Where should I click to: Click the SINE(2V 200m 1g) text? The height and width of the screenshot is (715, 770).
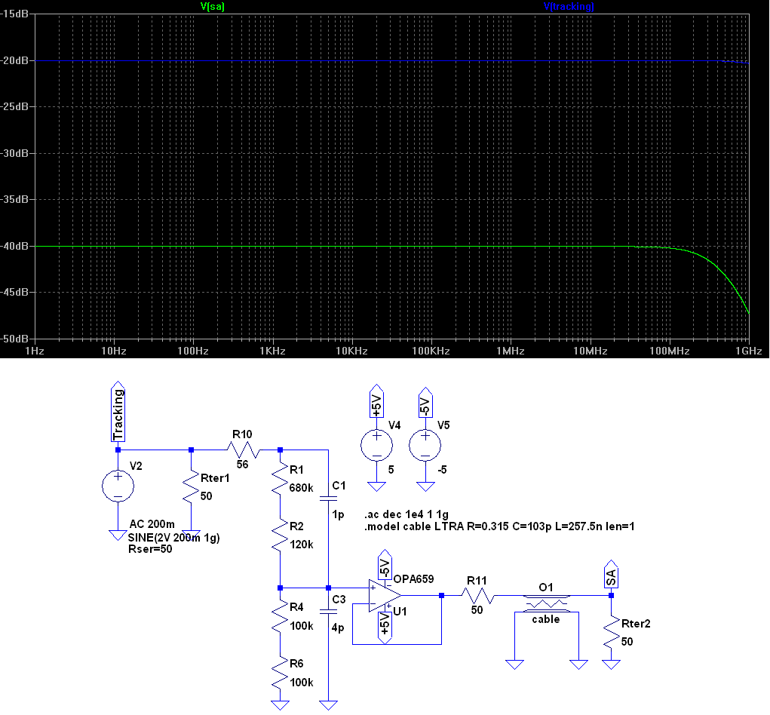tap(174, 538)
